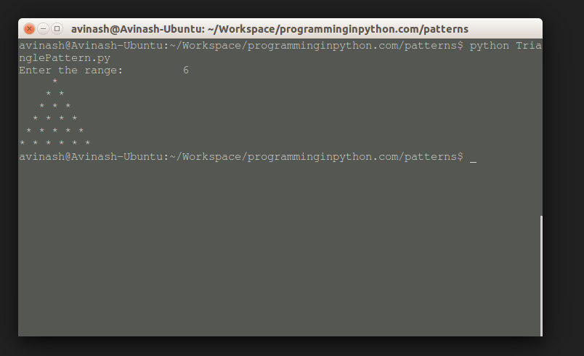Click the single-star top row of triangle

tap(54, 81)
